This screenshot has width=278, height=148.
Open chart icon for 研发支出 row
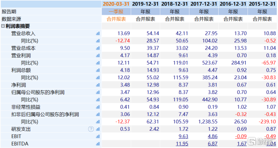(98, 129)
